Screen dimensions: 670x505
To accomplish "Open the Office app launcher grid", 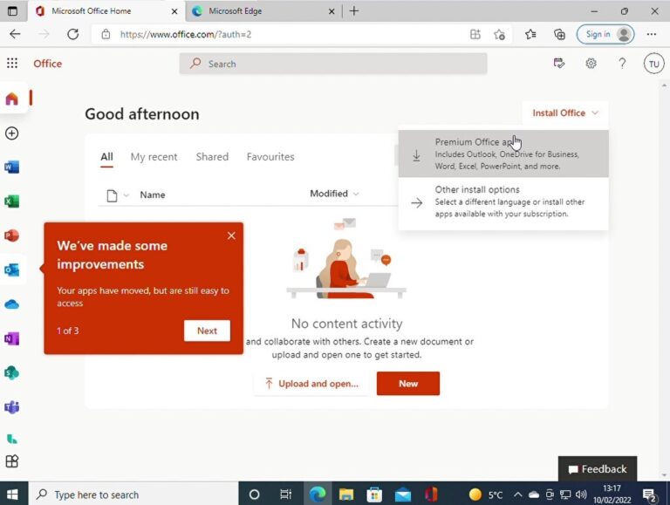I will pyautogui.click(x=12, y=63).
